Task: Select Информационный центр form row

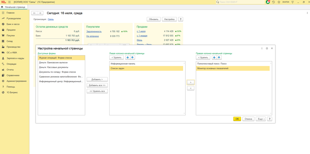Action: [61, 81]
